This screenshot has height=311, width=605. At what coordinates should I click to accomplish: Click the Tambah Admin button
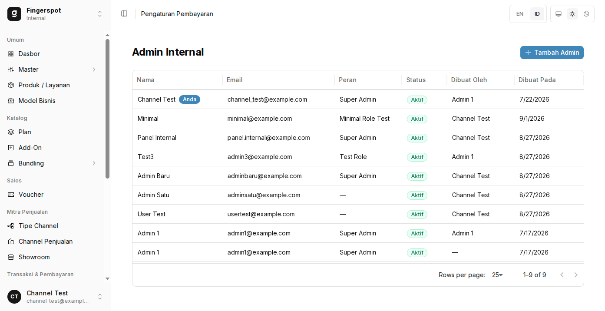click(x=552, y=53)
